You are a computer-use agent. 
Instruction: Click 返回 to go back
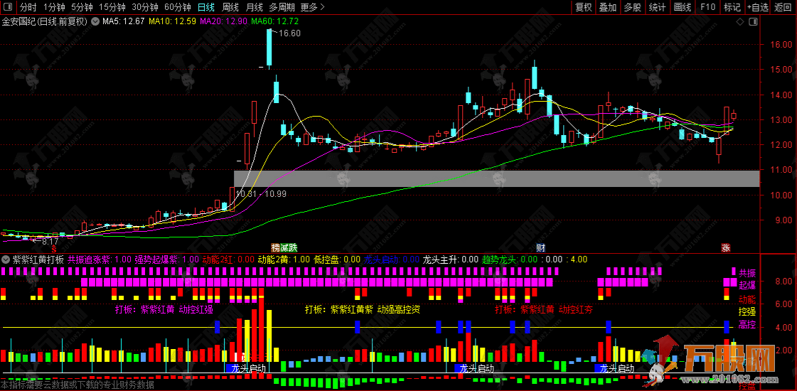783,7
